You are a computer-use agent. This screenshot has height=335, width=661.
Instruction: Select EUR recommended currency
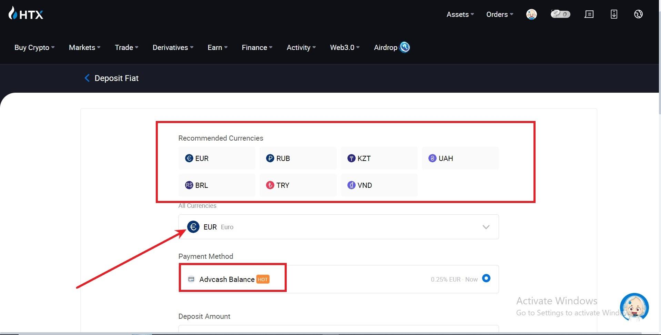[217, 158]
